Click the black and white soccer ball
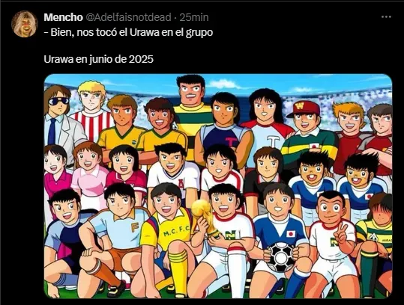This screenshot has height=305, width=404. pyautogui.click(x=280, y=257)
